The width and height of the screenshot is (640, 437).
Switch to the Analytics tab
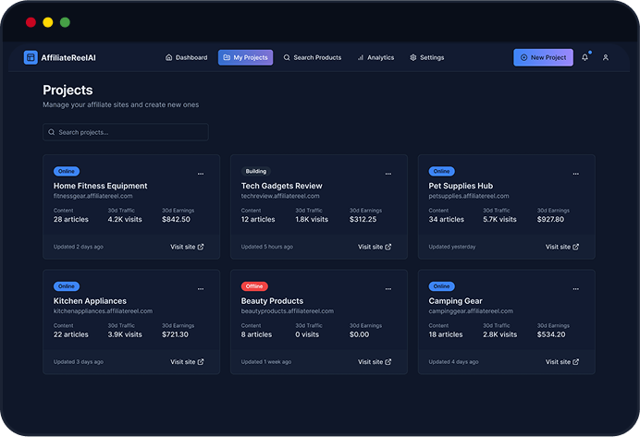375,57
